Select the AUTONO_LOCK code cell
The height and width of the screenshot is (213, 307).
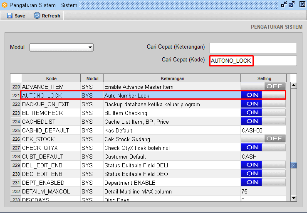[x=51, y=95]
